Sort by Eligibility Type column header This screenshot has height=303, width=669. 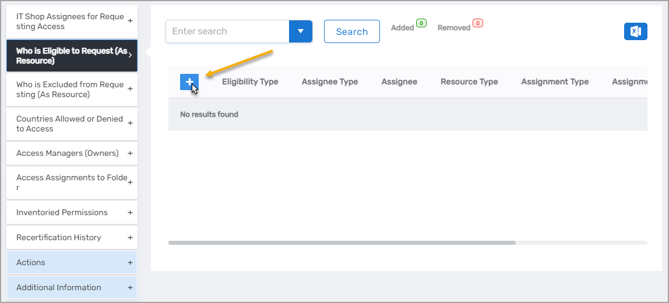250,82
